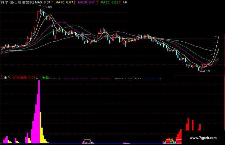Click the 11.85 high price marker
Viewport: 225px width, 145px height.
coord(48,7)
